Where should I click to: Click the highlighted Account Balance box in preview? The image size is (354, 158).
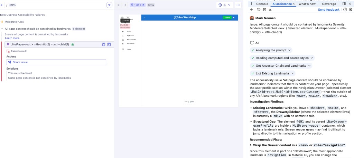(x=125, y=26)
